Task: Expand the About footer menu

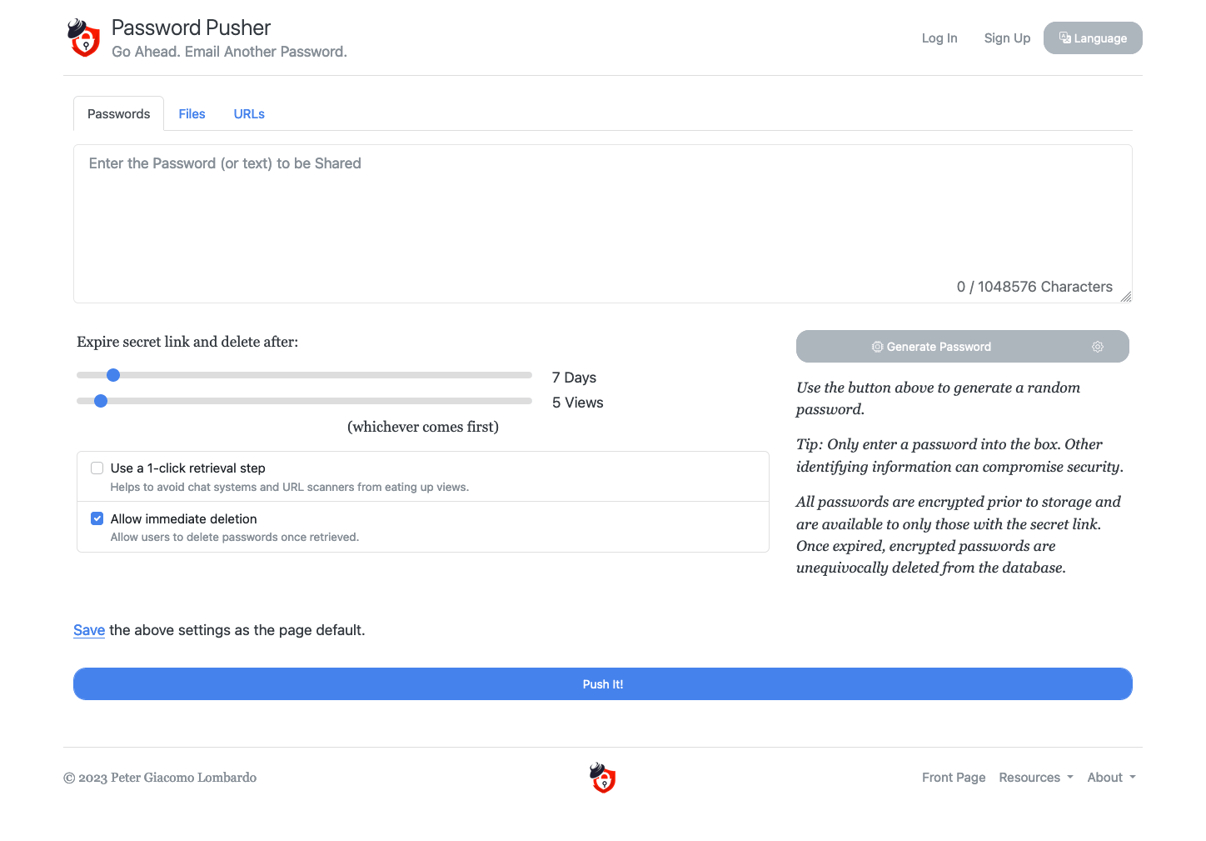Action: [x=1111, y=778]
